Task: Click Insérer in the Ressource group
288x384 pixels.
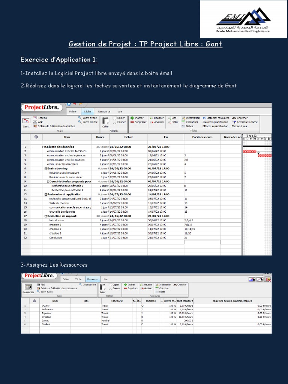Action: click(129, 285)
